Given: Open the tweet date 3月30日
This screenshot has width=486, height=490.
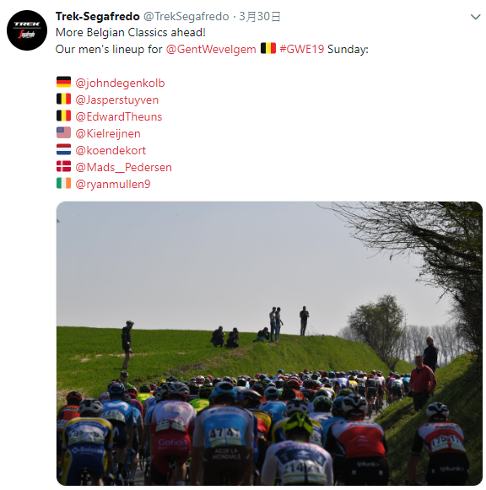Looking at the screenshot, I should [x=259, y=17].
